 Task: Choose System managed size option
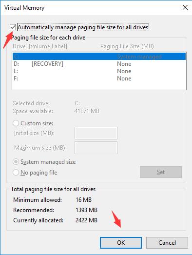point(16,162)
